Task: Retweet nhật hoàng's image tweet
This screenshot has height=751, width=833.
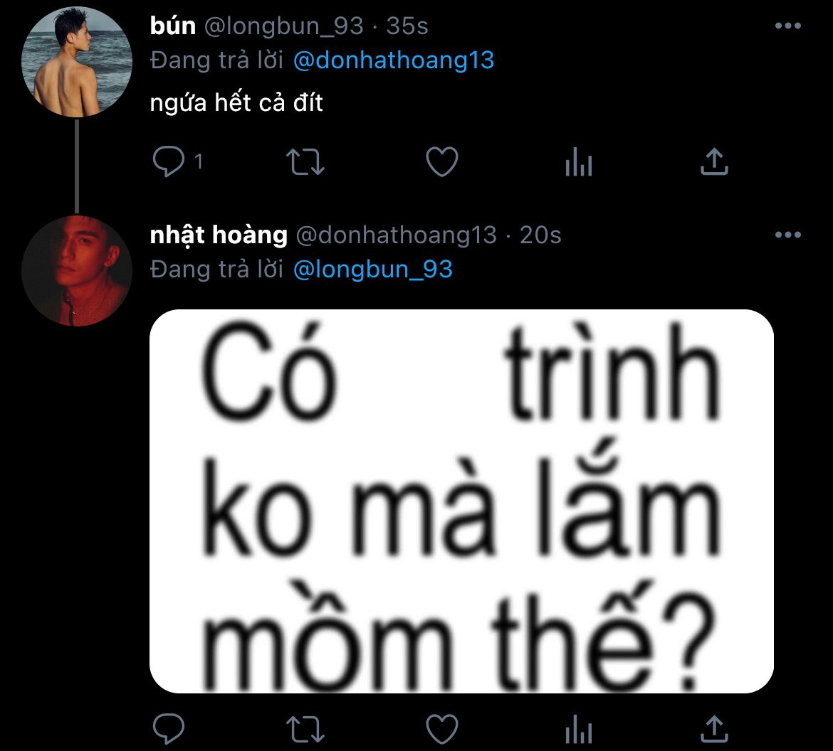Action: 305,729
